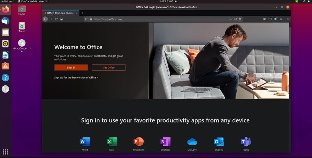Click the Sign in button
The image size is (312, 158).
[71, 68]
